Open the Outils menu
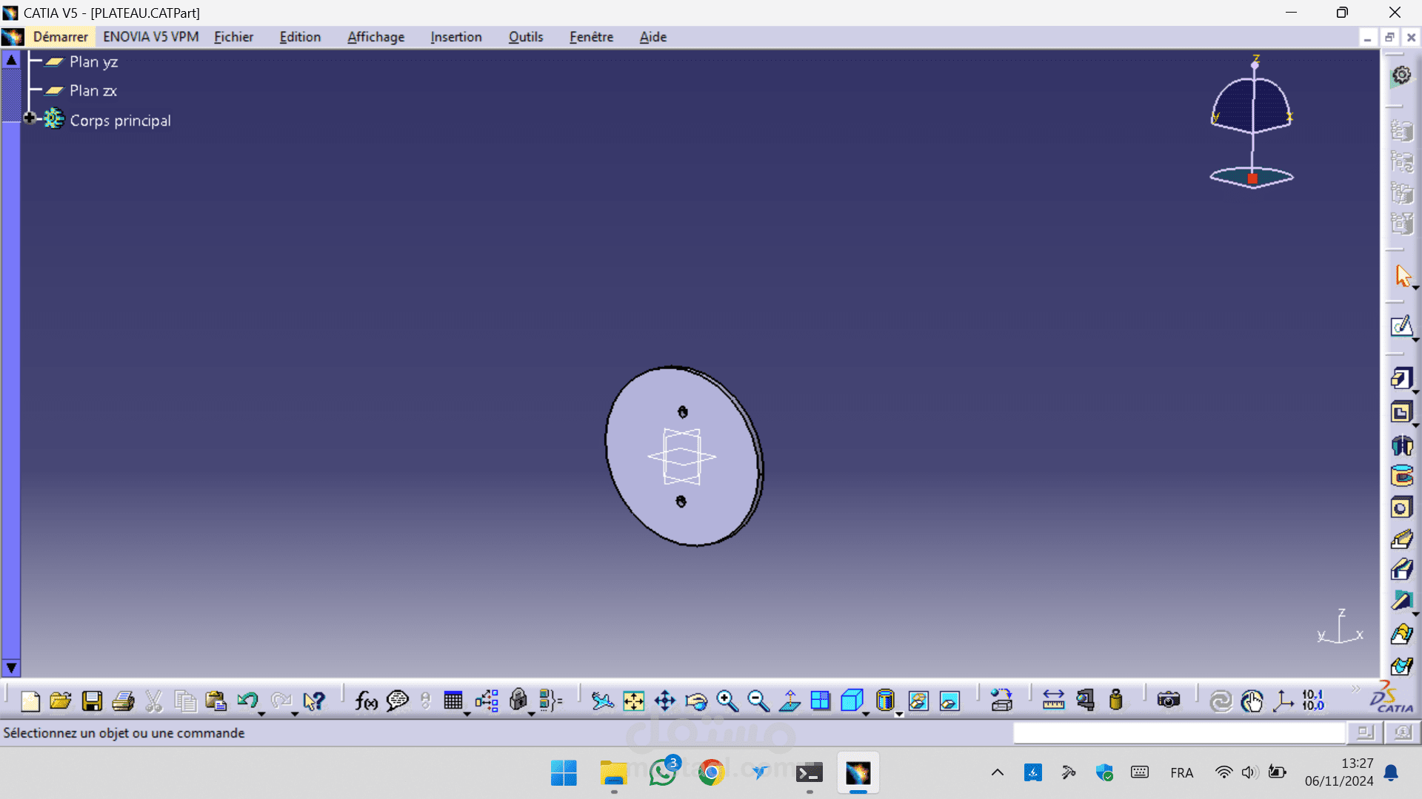Image resolution: width=1422 pixels, height=799 pixels. pyautogui.click(x=525, y=37)
